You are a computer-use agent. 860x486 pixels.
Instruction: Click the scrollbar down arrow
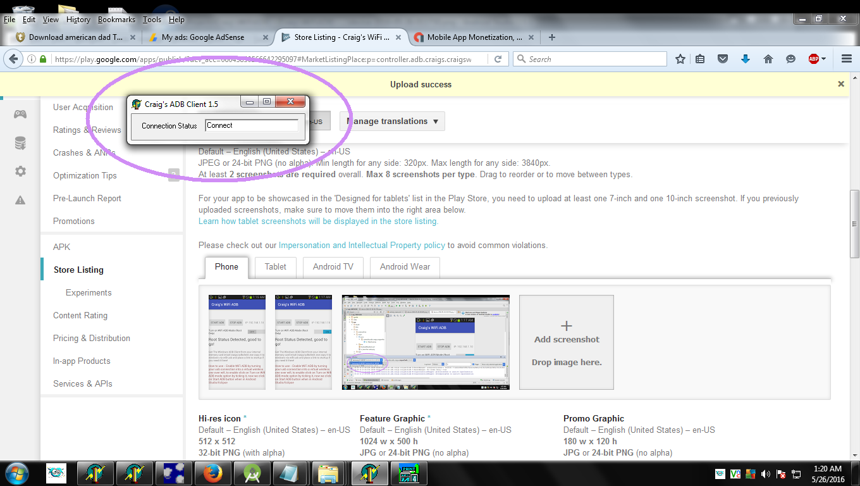[855, 455]
